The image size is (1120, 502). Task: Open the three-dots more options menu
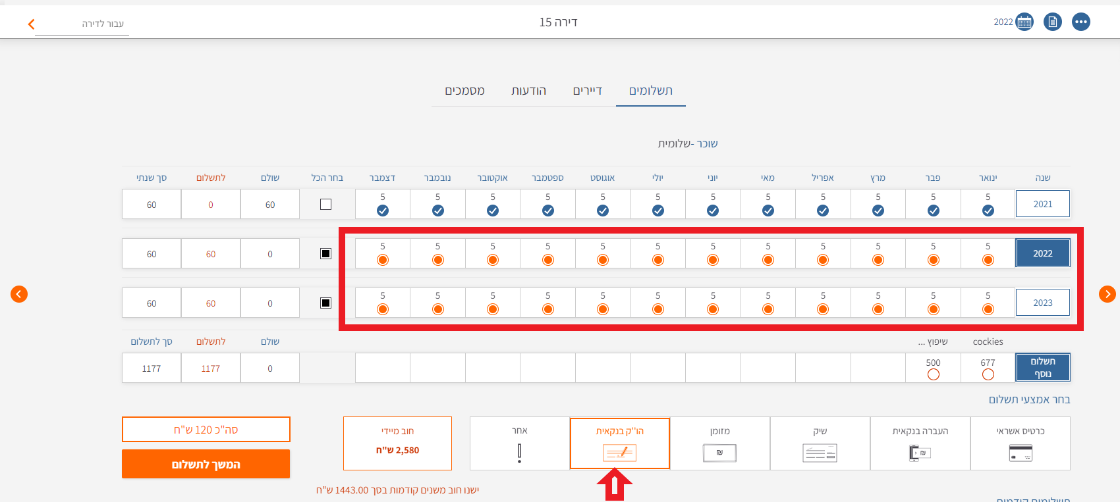coord(1081,22)
